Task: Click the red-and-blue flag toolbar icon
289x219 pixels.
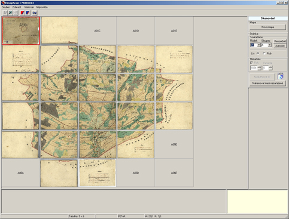Action: [x=22, y=13]
